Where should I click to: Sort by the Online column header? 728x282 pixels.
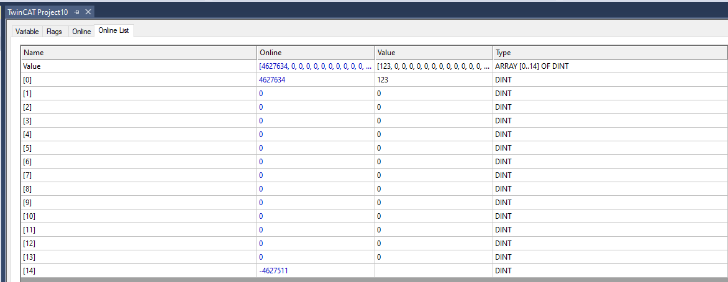(316, 53)
